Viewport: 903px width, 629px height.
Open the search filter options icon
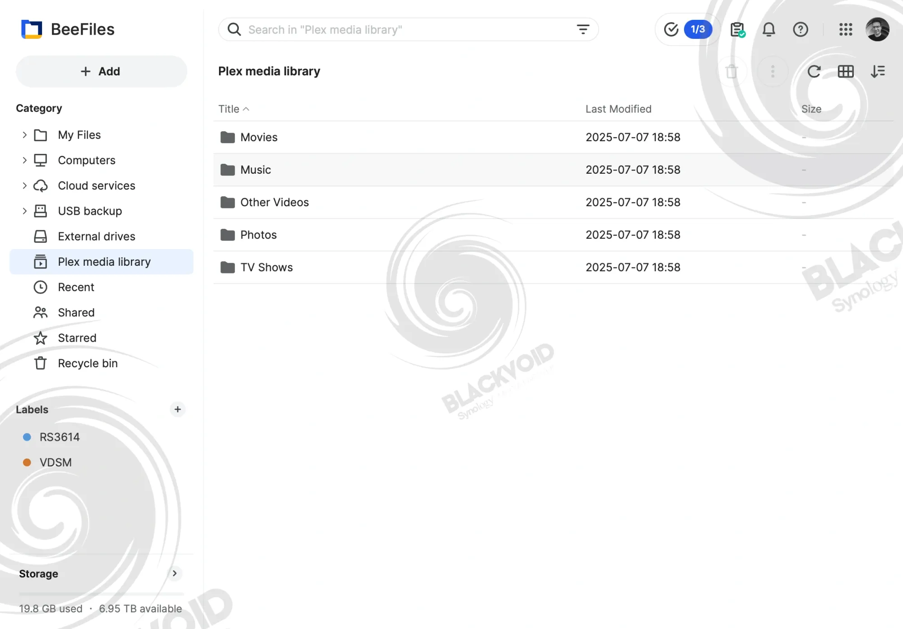(583, 29)
